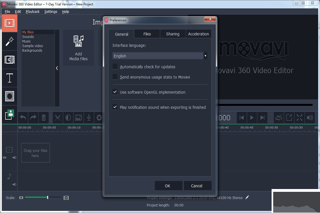Open the Crop image icon
This screenshot has height=213, width=320.
tap(78, 117)
